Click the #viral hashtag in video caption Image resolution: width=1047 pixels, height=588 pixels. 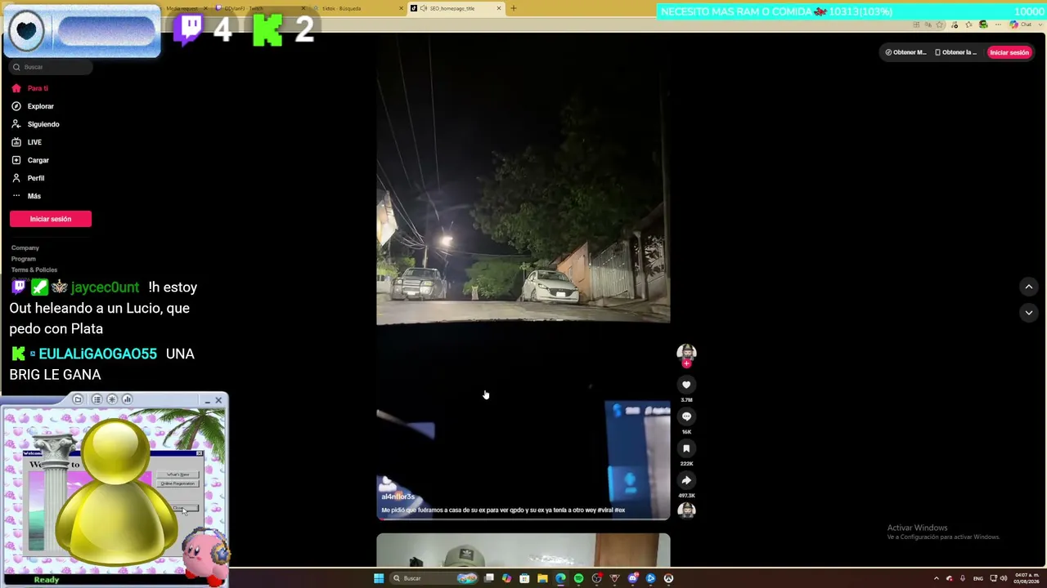click(x=605, y=510)
